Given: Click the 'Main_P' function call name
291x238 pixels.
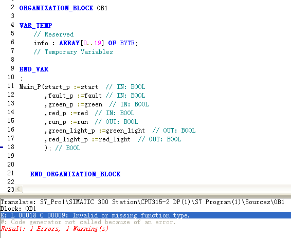Looking at the screenshot, I should point(30,87).
